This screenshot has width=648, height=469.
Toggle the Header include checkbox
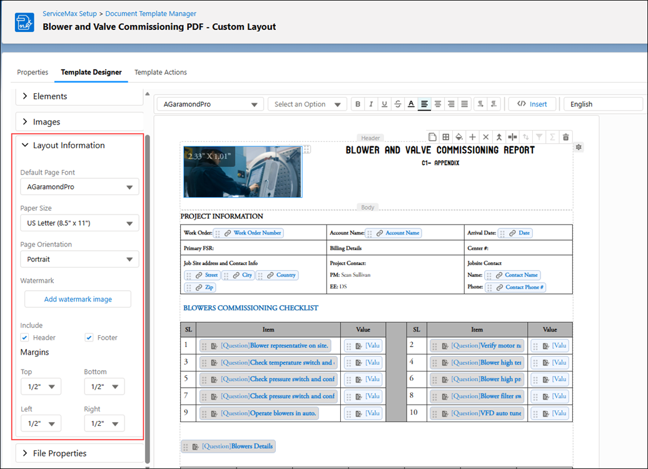(x=25, y=338)
